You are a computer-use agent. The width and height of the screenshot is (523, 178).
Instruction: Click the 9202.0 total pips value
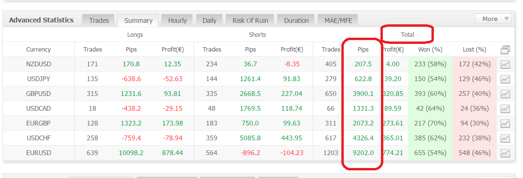click(x=363, y=153)
